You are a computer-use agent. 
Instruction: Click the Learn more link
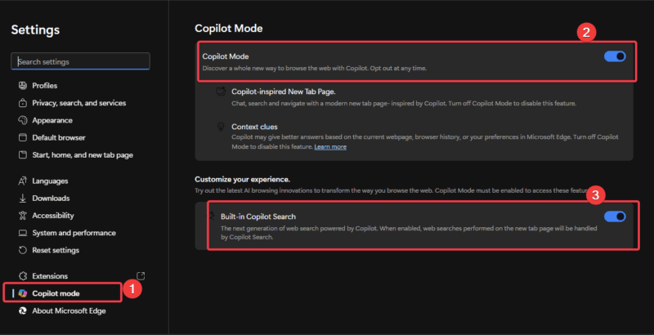[330, 147]
